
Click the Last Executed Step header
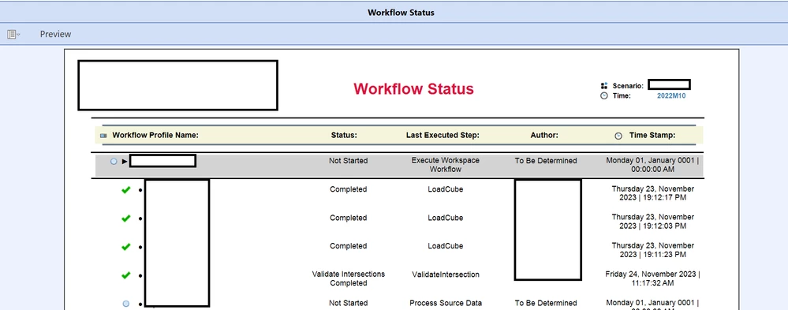(x=443, y=135)
